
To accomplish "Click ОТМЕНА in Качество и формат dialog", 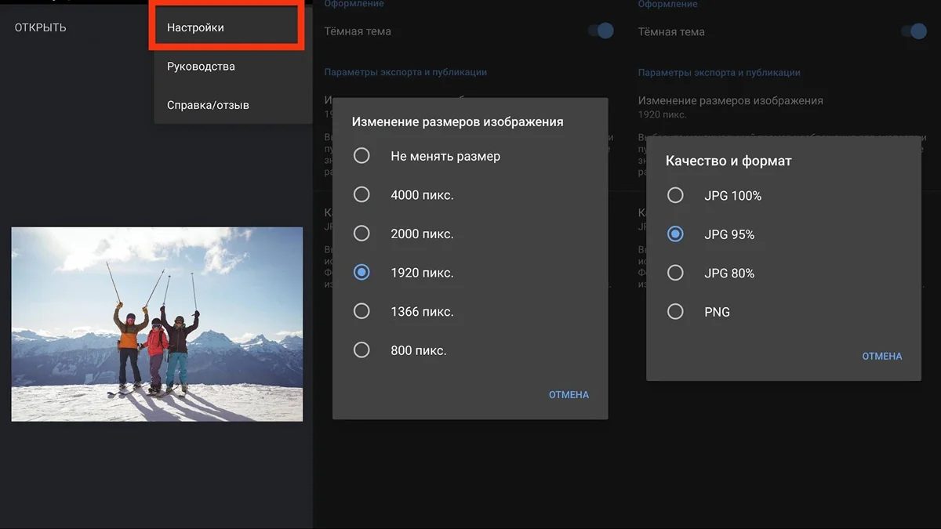I will (882, 356).
